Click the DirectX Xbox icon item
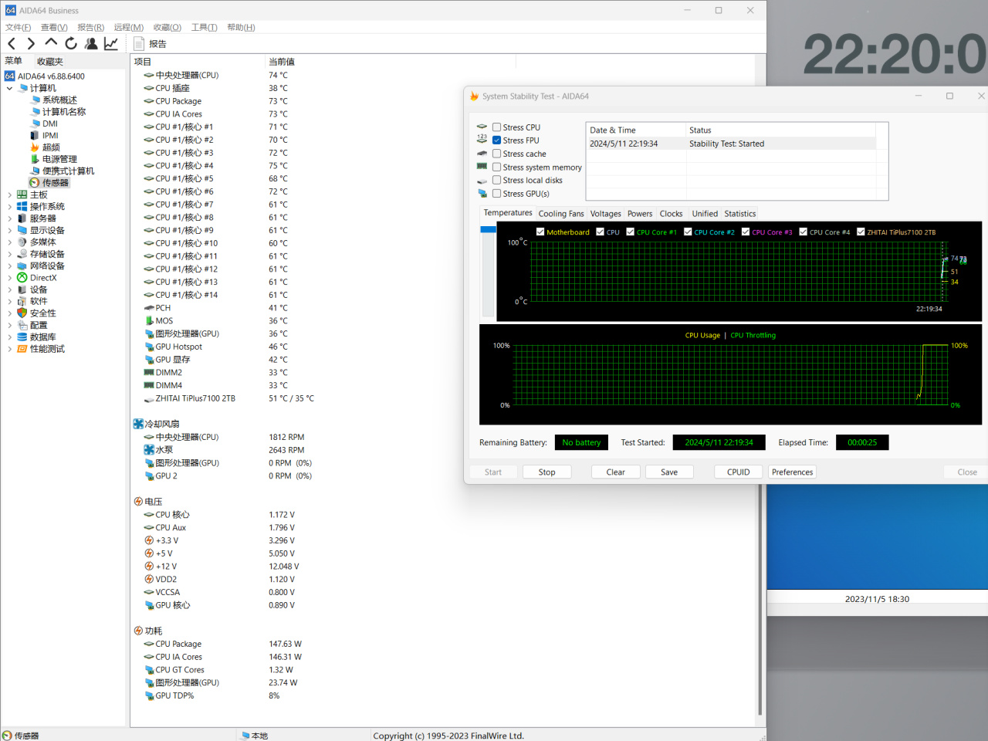The image size is (988, 741). [22, 278]
